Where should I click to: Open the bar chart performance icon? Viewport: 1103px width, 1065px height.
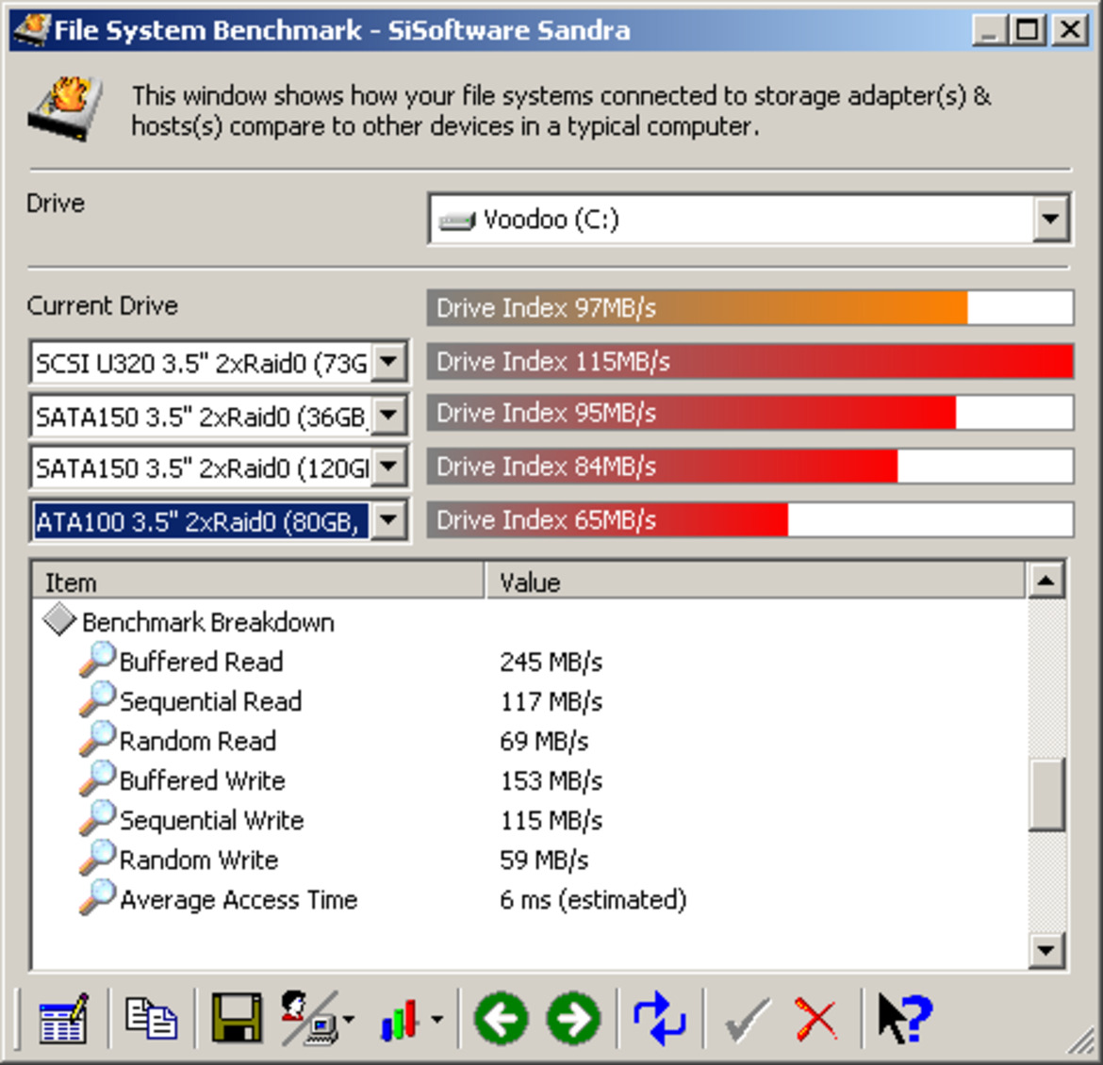click(401, 1019)
